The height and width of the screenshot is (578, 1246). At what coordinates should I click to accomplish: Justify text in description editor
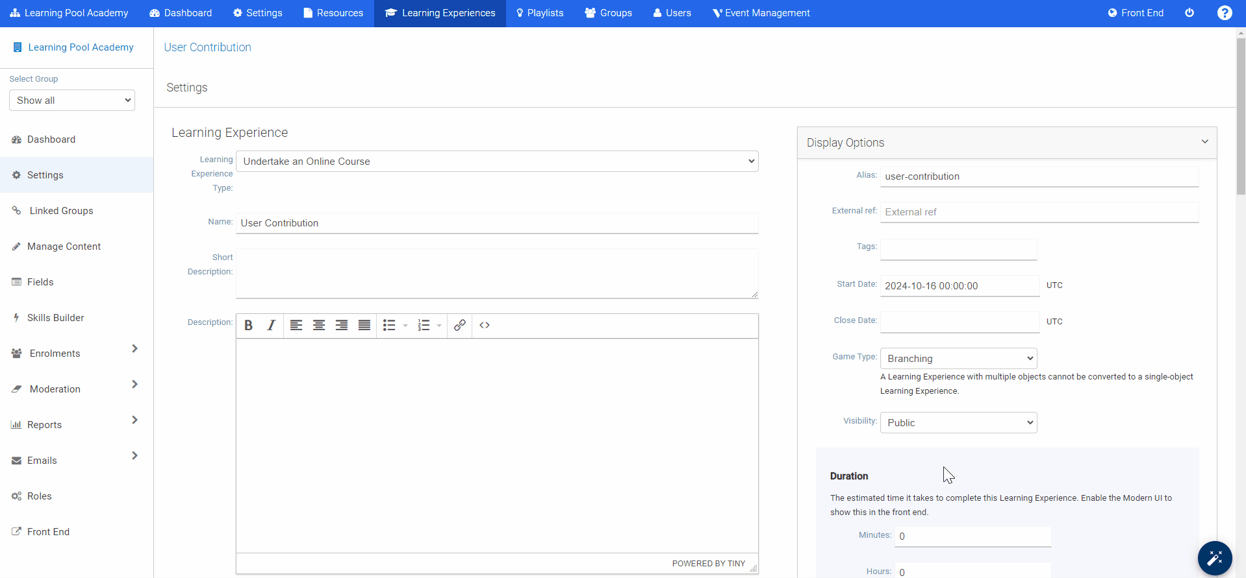[x=364, y=326]
